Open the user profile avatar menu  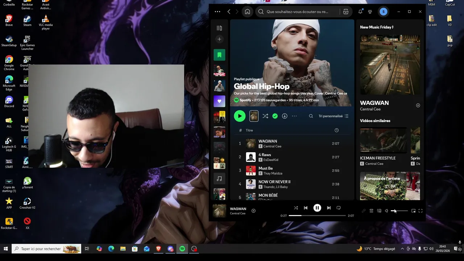[384, 12]
